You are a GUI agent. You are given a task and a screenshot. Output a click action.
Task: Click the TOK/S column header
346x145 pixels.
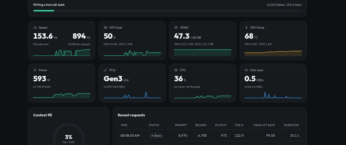[239, 125]
